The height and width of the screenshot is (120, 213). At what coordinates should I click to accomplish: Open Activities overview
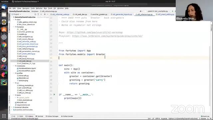click(5, 1)
